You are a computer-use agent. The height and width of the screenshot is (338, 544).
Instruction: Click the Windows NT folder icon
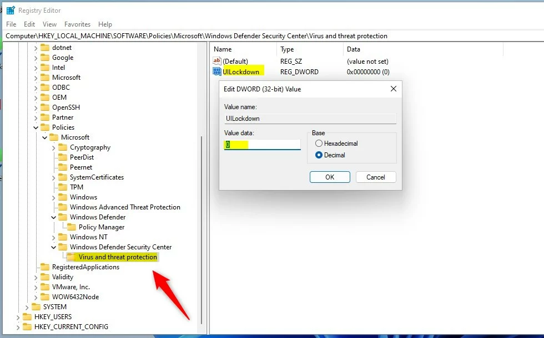coord(63,237)
